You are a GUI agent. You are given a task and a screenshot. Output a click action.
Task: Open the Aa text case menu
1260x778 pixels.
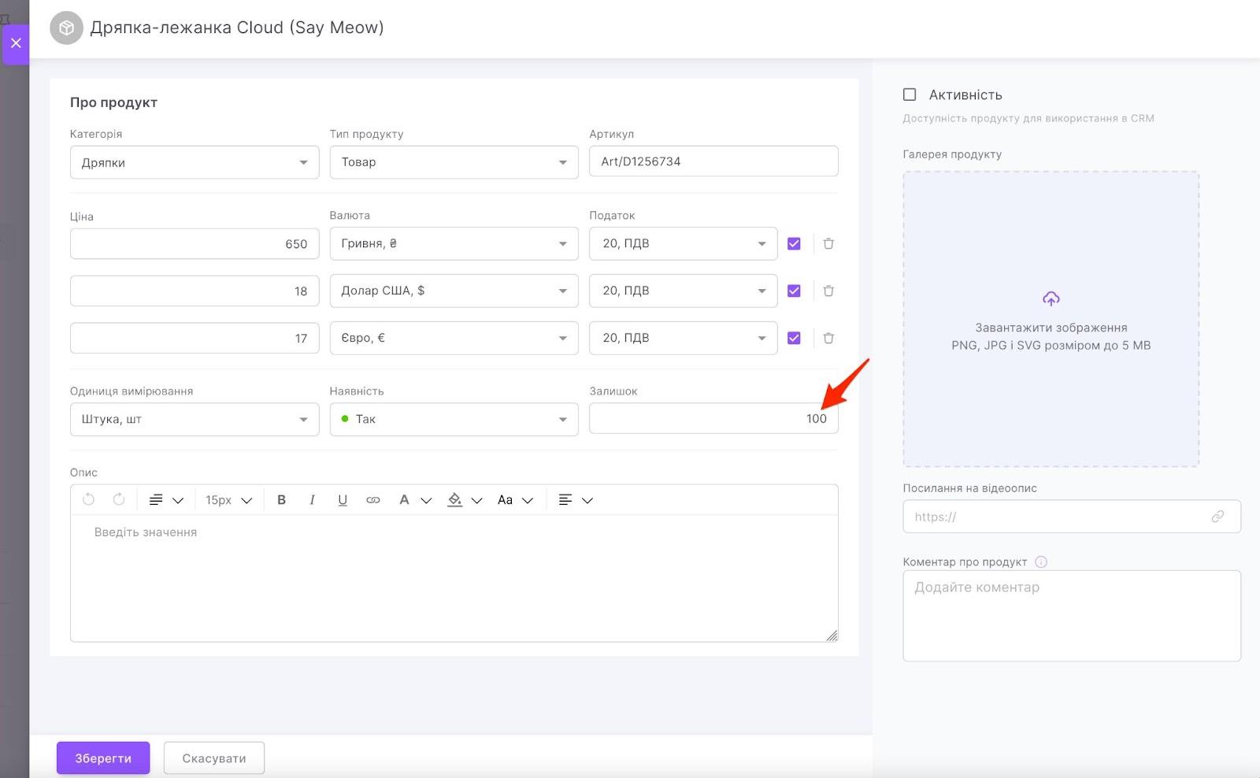(x=515, y=500)
